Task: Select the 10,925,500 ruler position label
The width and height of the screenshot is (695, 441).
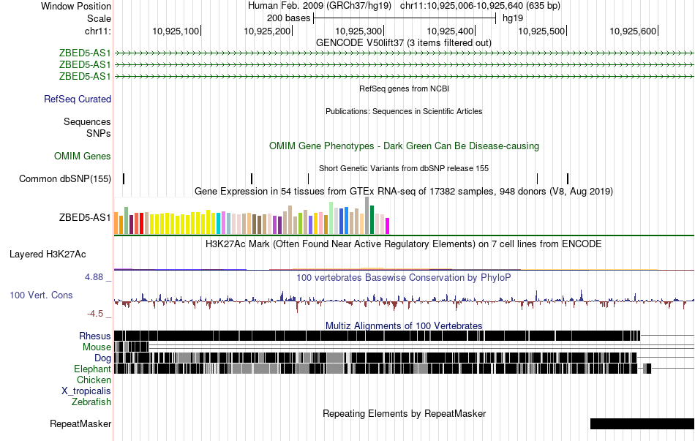Action: (x=541, y=31)
